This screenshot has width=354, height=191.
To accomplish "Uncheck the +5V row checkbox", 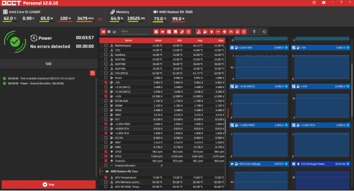I will (x=106, y=82).
